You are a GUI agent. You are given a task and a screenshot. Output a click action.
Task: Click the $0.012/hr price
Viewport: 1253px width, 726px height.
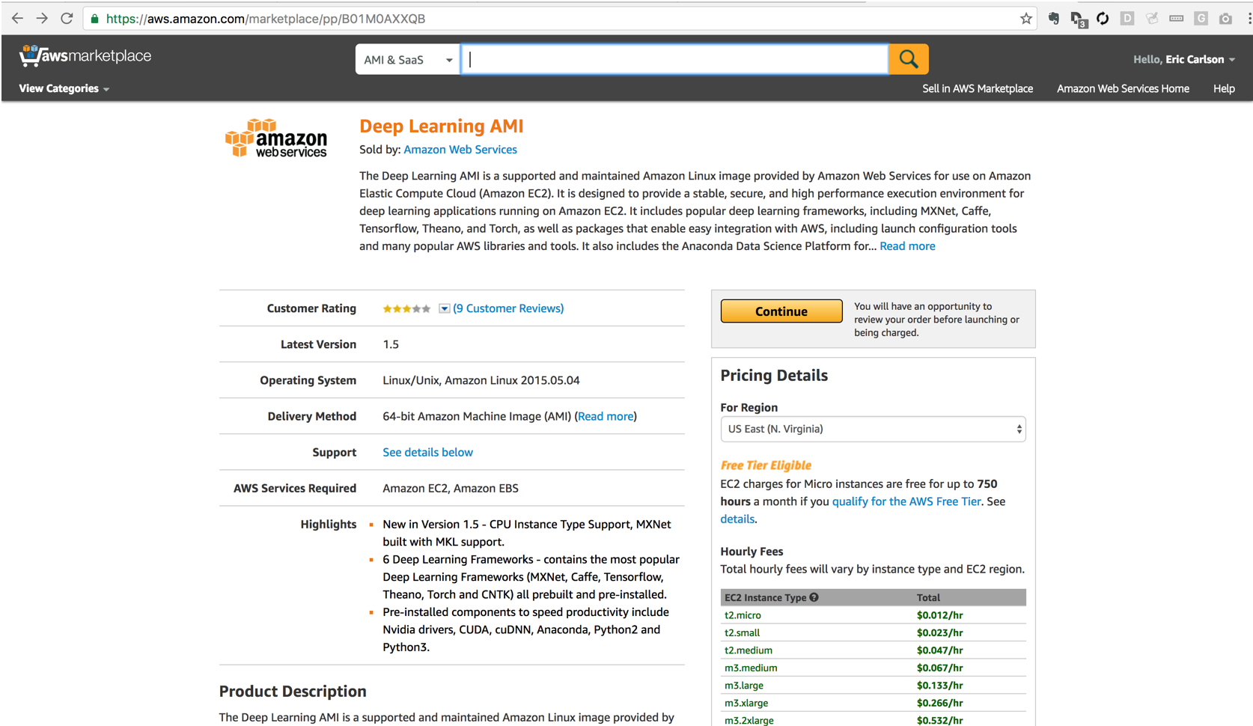939,615
